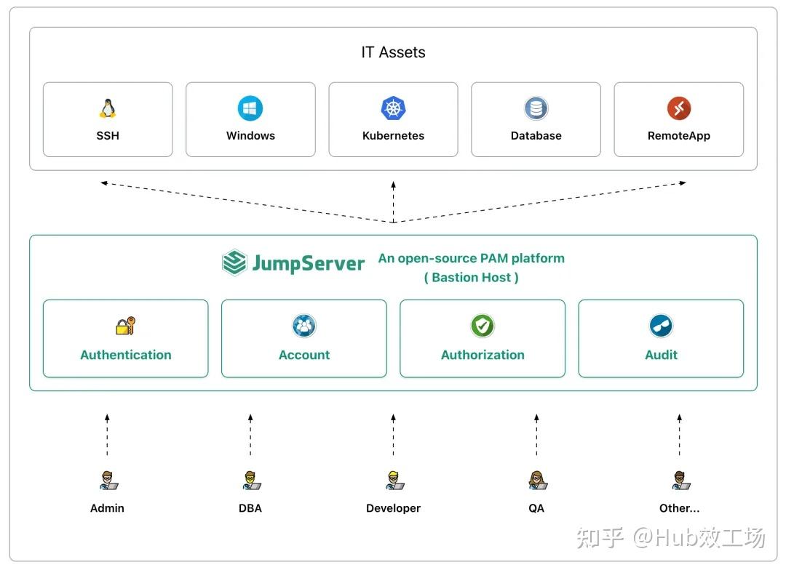This screenshot has width=786, height=570.
Task: Click the QA user avatar
Action: [536, 481]
